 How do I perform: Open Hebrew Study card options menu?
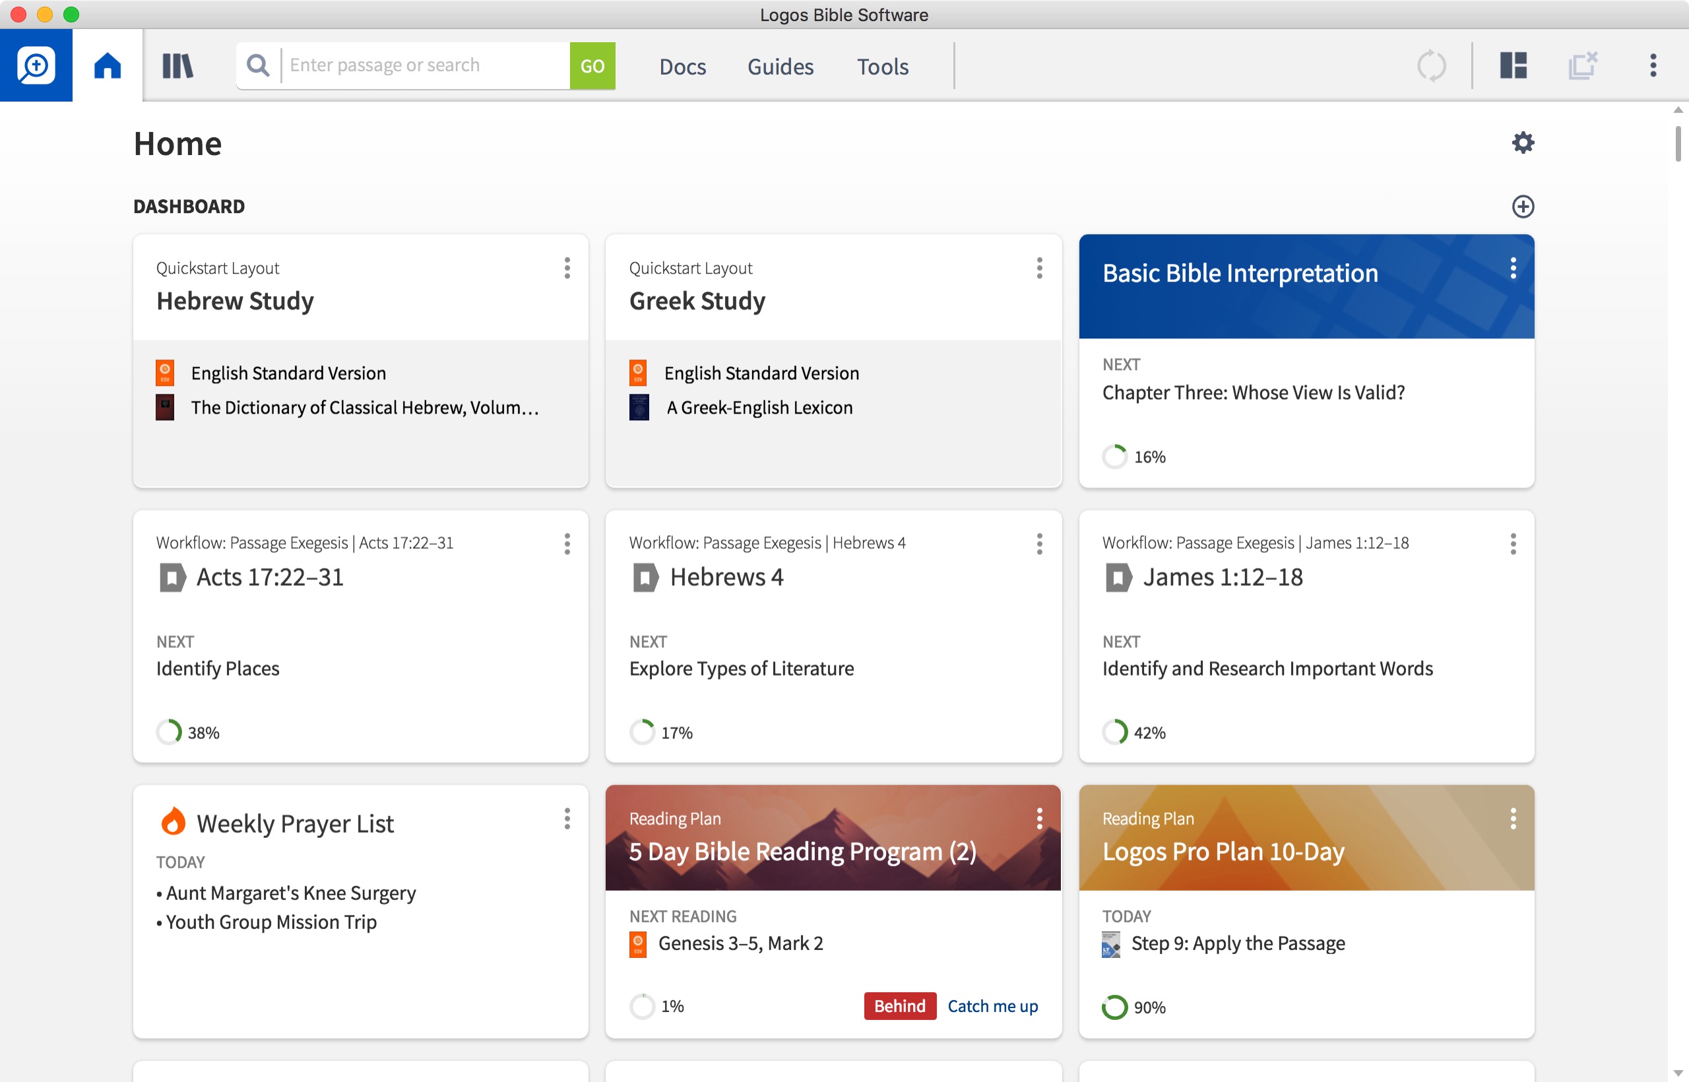pyautogui.click(x=567, y=268)
